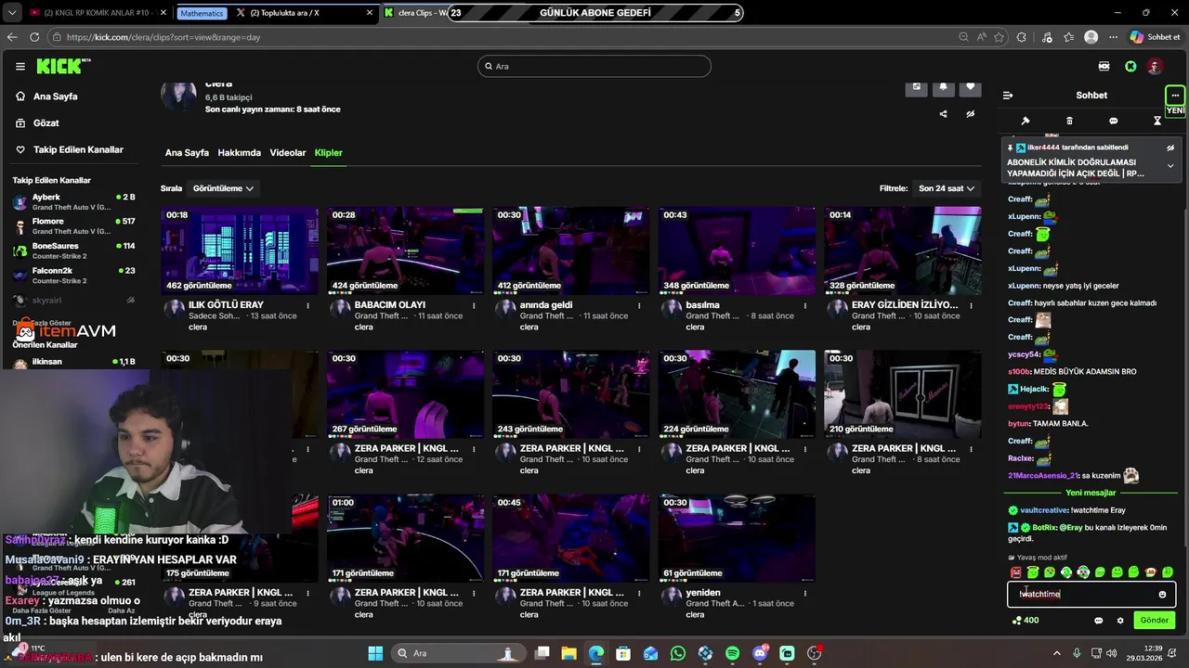This screenshot has width=1189, height=668.
Task: Click the Sohbet et Copilot button
Action: 1155,37
